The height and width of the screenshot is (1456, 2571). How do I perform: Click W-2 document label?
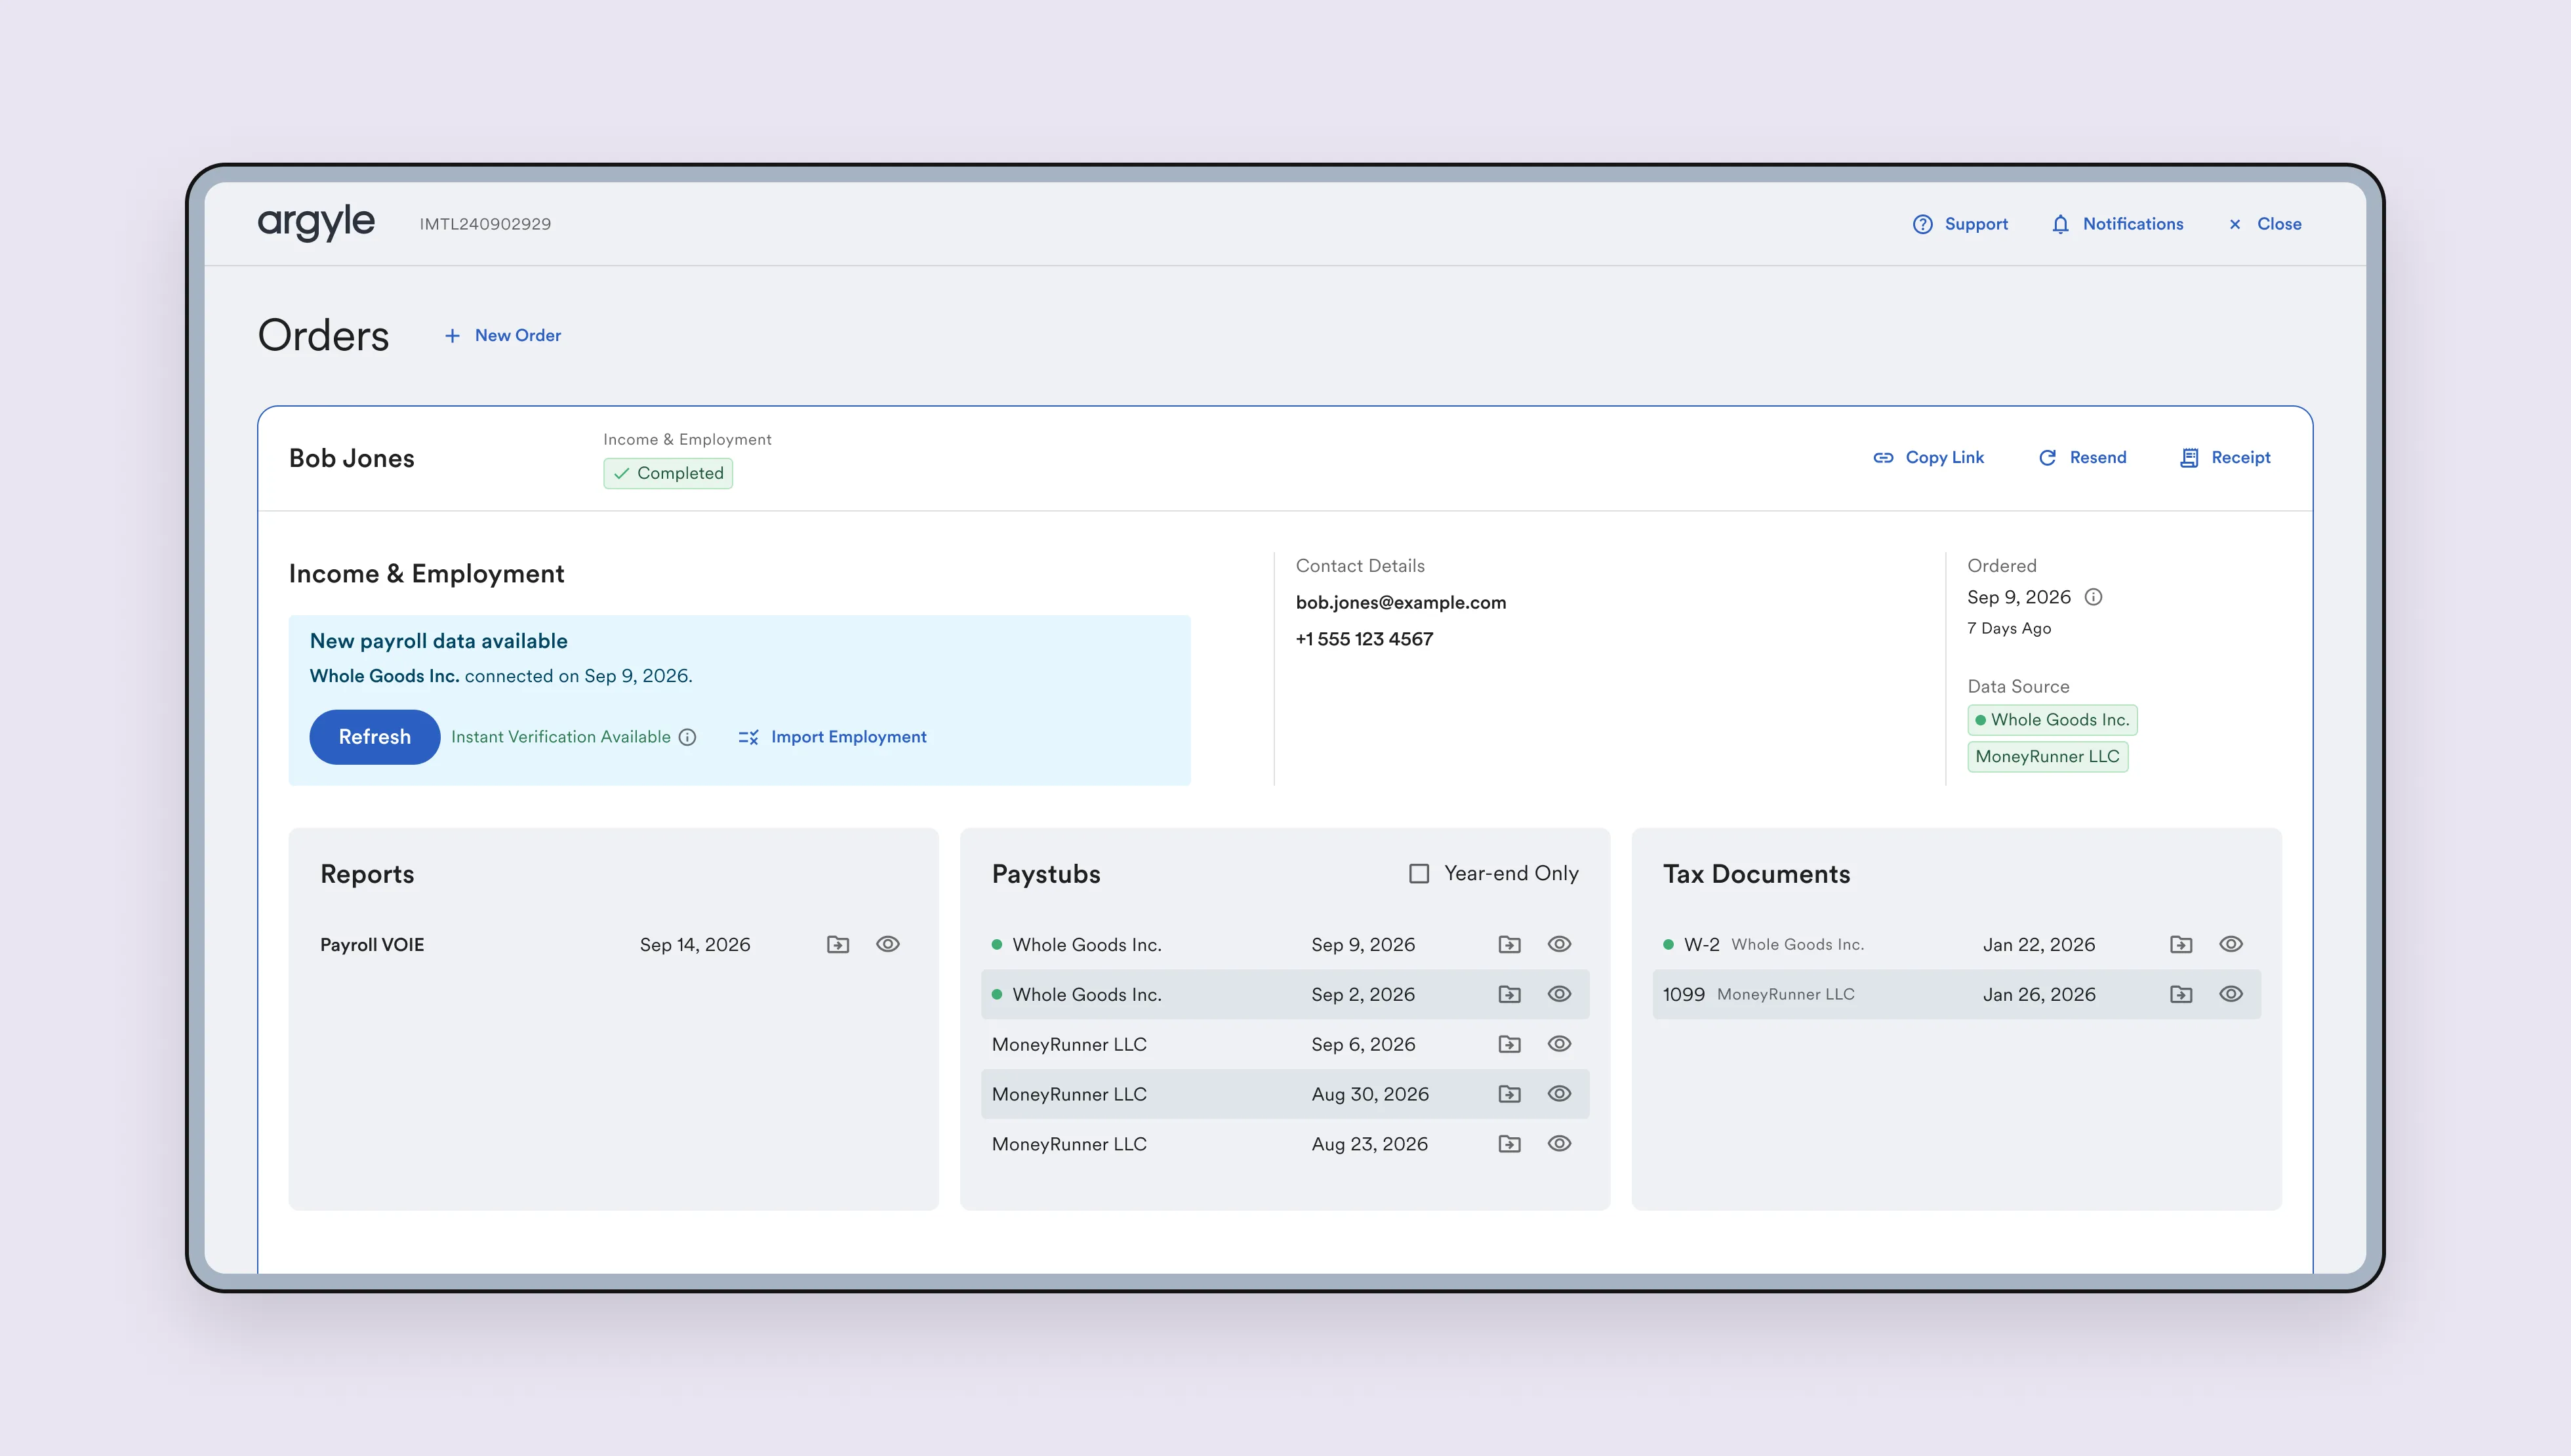(x=1702, y=945)
